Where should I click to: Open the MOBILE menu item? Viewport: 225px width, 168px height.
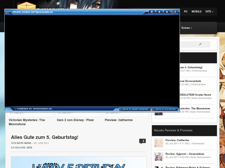[197, 11]
